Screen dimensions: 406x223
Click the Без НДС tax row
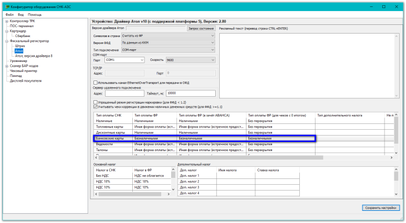click(x=132, y=176)
